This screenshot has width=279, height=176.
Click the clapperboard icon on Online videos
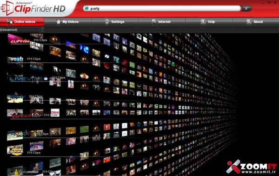point(10,21)
